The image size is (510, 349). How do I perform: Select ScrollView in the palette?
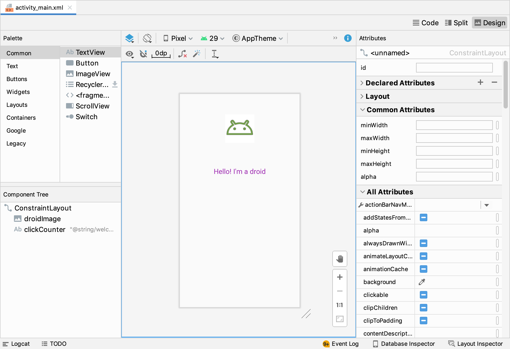coord(90,106)
